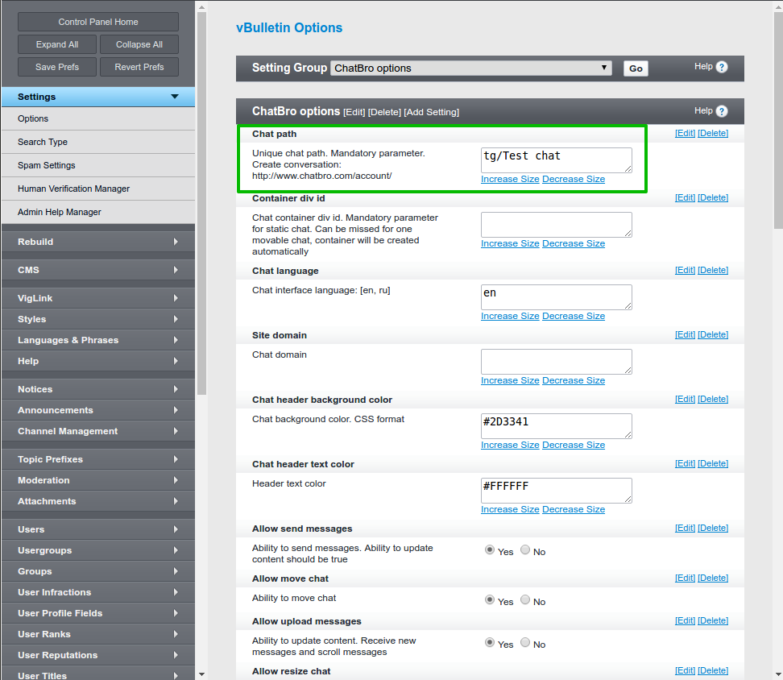783x680 pixels.
Task: Open Spam Settings in sidebar
Action: 98,166
